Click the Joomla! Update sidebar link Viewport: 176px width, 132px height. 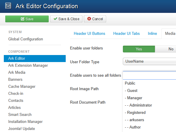click(21, 129)
